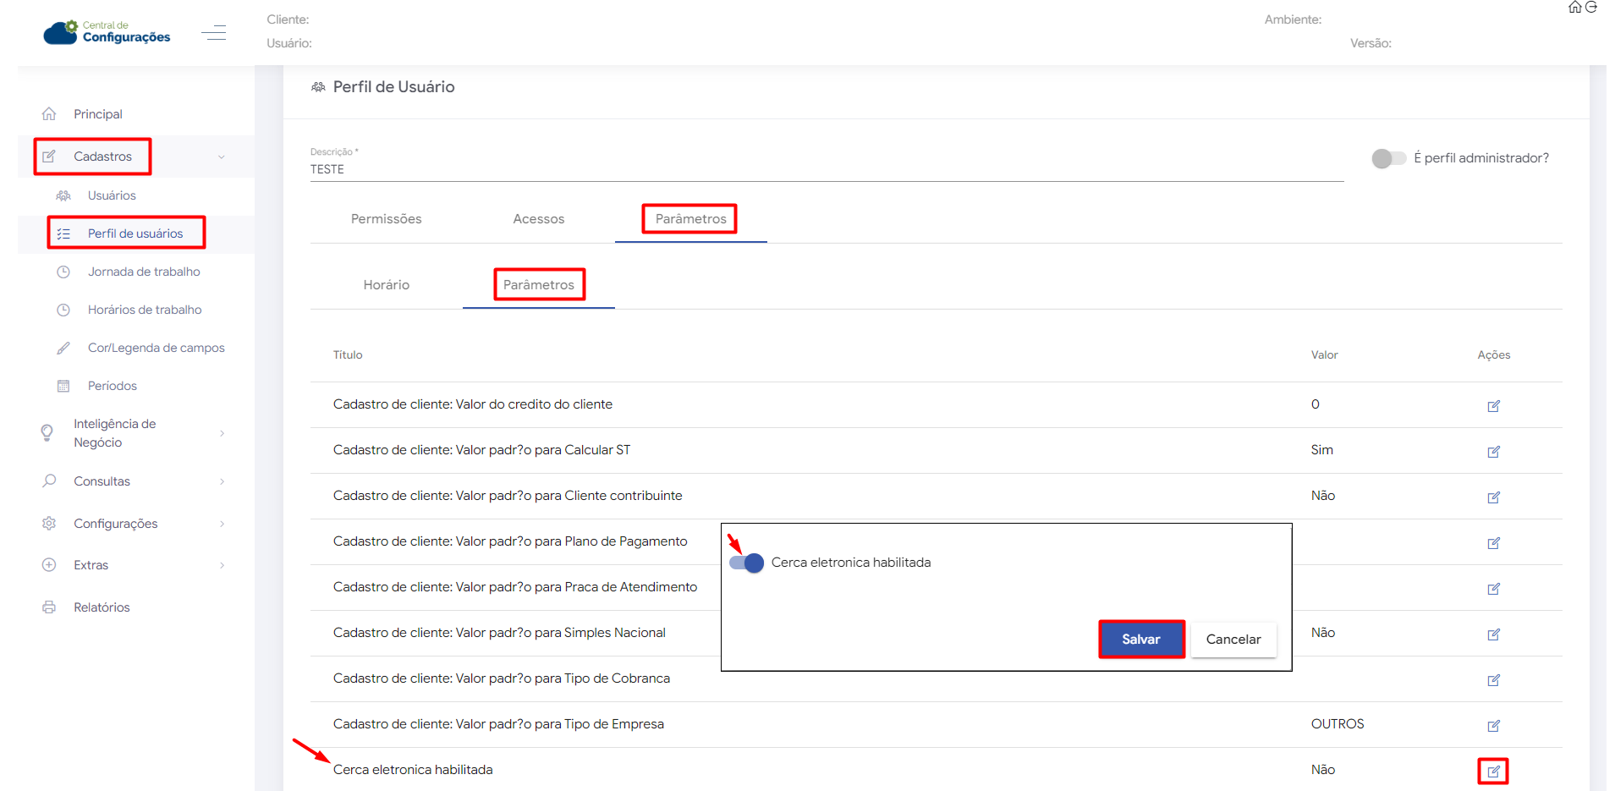This screenshot has width=1615, height=791.
Task: Click the logout icon at top right
Action: [1591, 8]
